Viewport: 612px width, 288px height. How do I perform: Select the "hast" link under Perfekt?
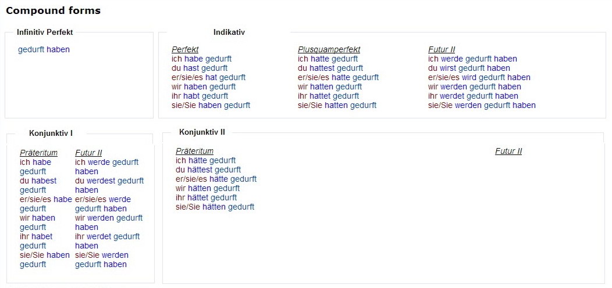[191, 68]
